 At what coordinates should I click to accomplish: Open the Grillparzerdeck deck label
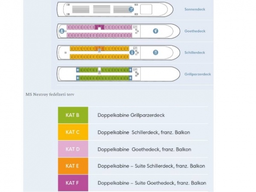(198, 74)
